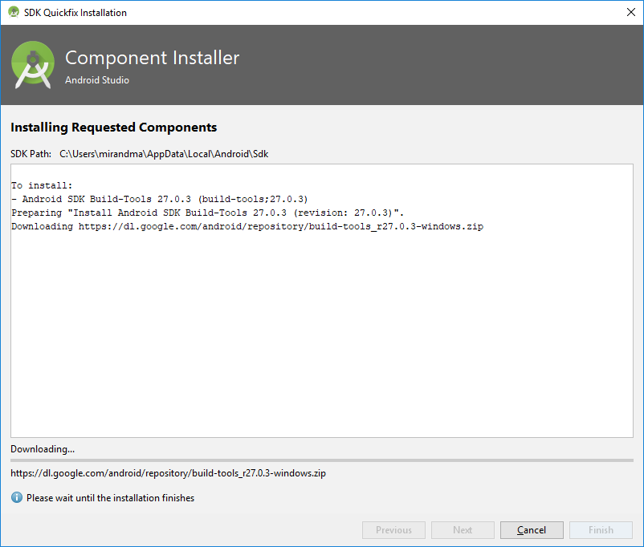Click the 'Please wait' installation message
644x547 pixels.
[x=110, y=498]
